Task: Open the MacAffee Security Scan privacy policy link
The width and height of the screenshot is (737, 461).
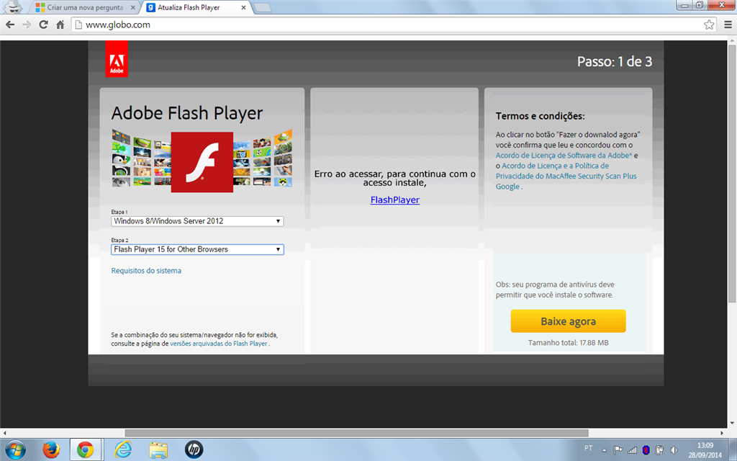Action: [x=566, y=176]
